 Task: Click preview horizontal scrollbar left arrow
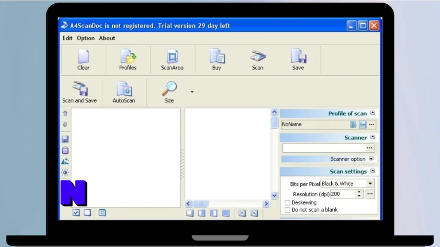coord(188,204)
